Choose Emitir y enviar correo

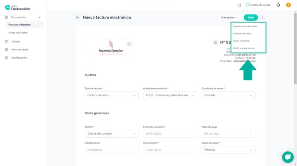pos(244,48)
